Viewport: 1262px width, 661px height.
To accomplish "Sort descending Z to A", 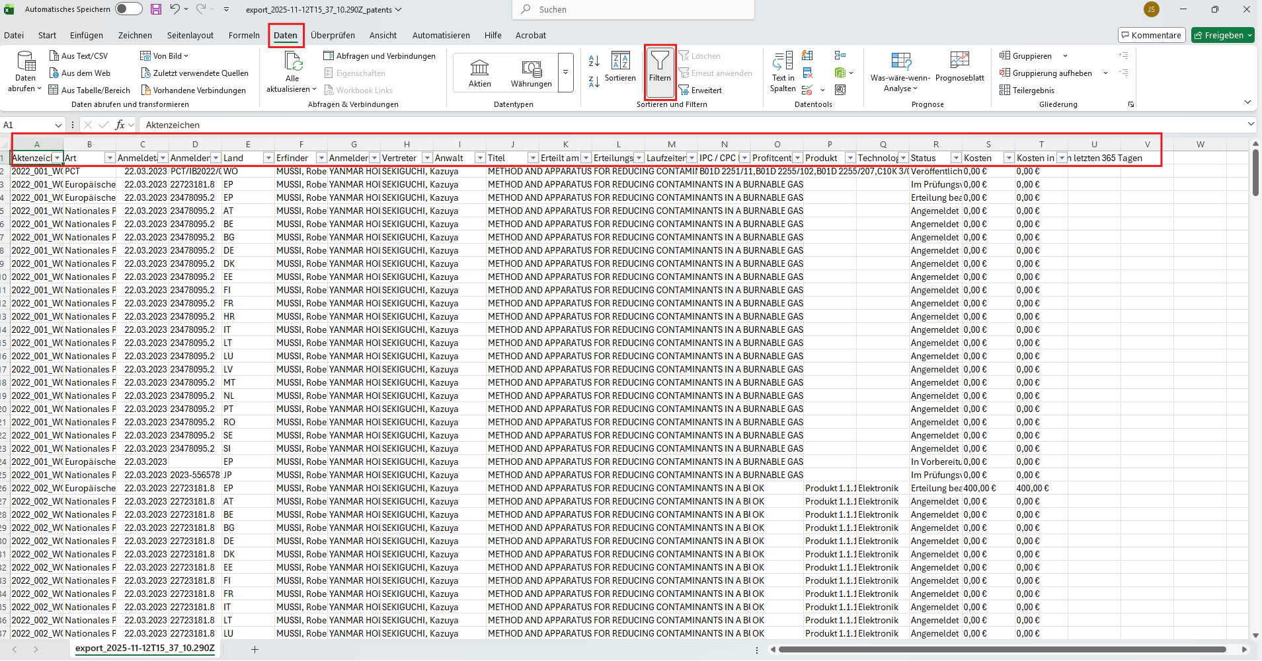I will (x=594, y=81).
